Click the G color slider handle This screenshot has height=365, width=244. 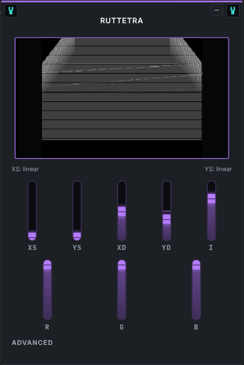[x=121, y=266]
